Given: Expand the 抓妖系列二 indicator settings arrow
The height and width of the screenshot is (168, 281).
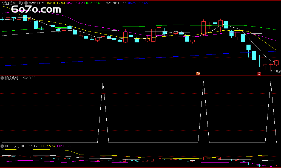Looking at the screenshot, I should click(x=2, y=78).
